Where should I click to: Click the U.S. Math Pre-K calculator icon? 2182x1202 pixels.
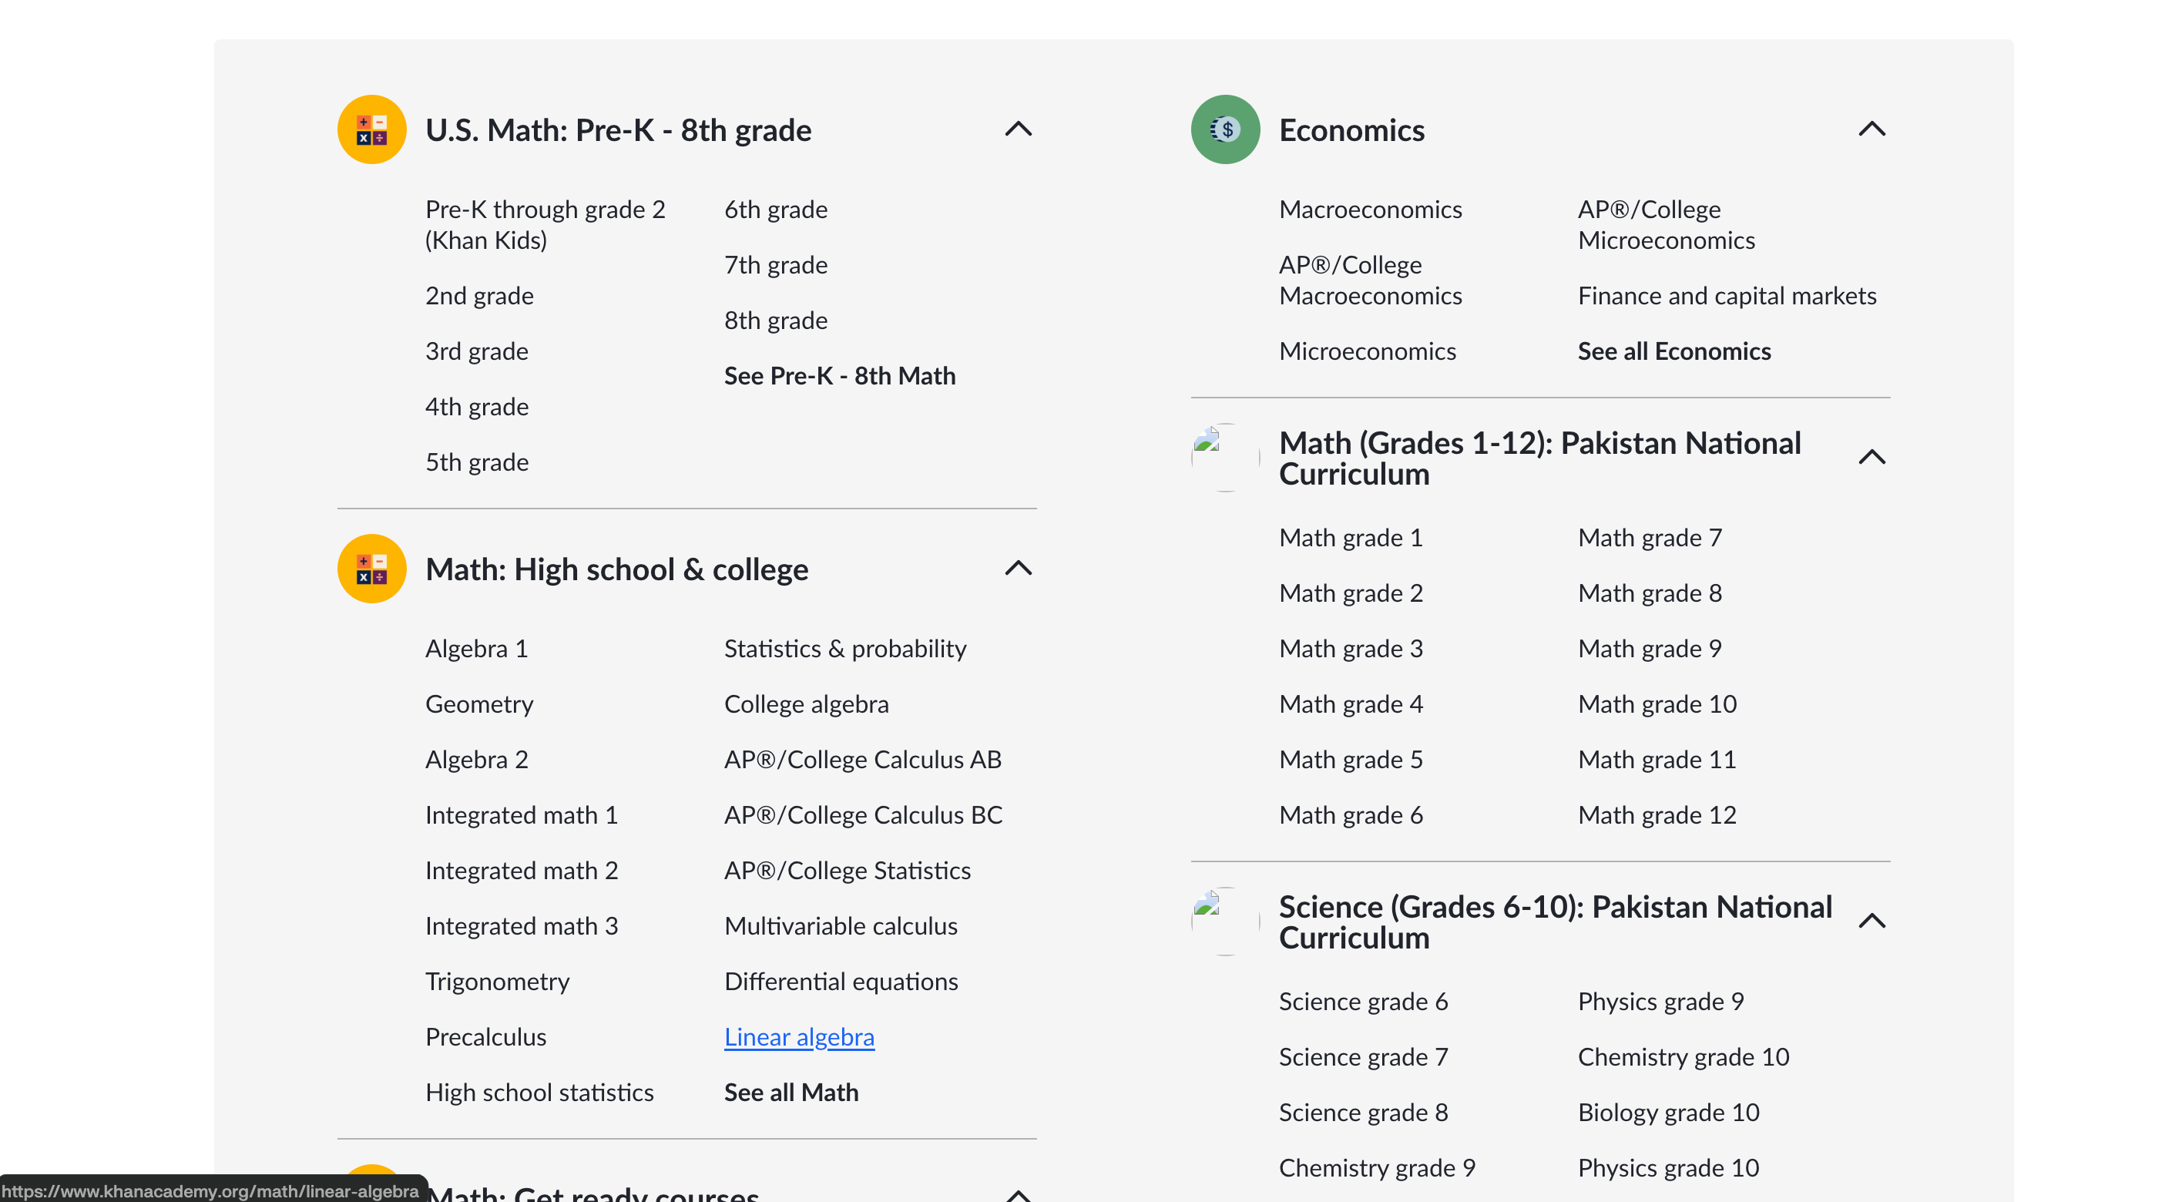[372, 129]
